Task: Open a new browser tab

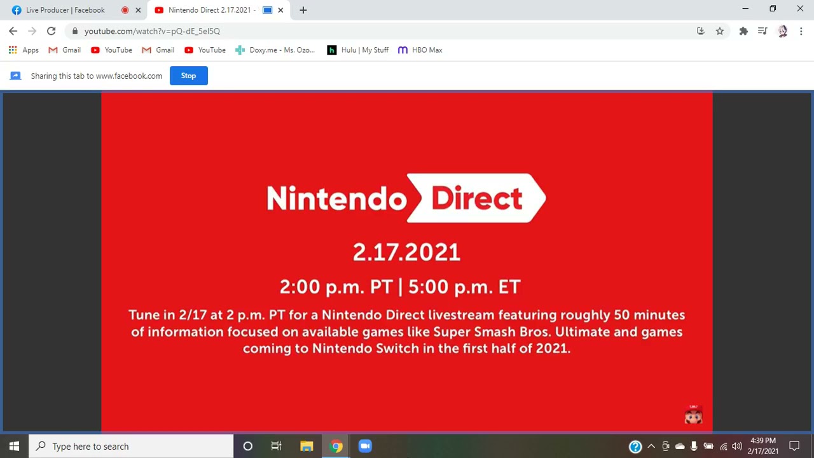Action: [303, 10]
